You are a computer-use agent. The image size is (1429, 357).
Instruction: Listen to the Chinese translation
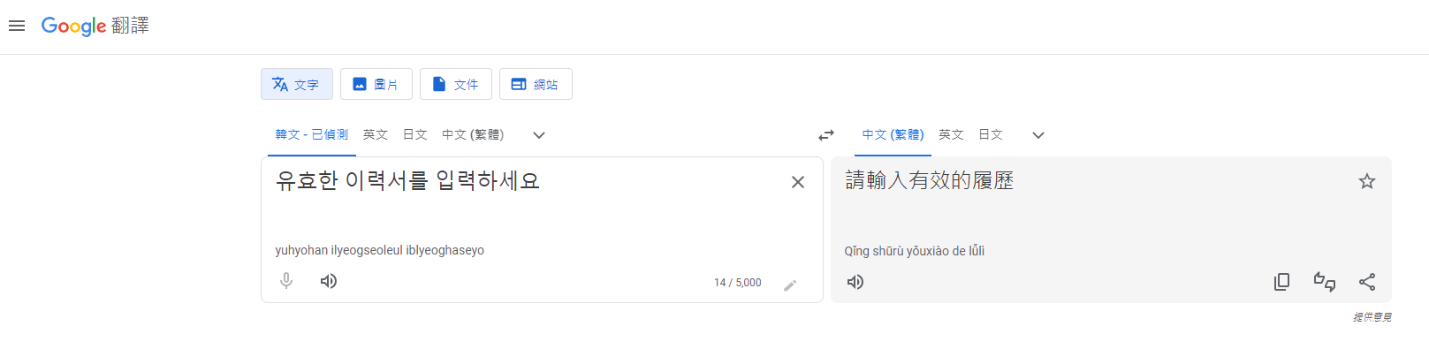(855, 282)
